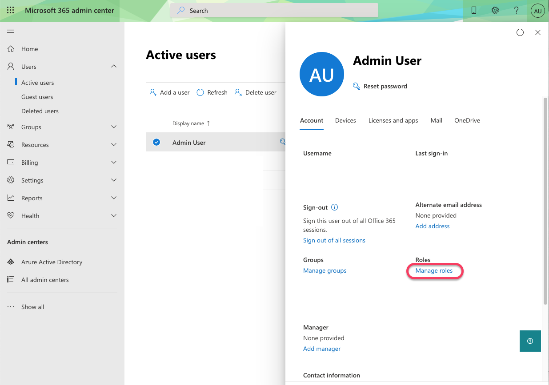Expand the Settings section chevron

[114, 180]
